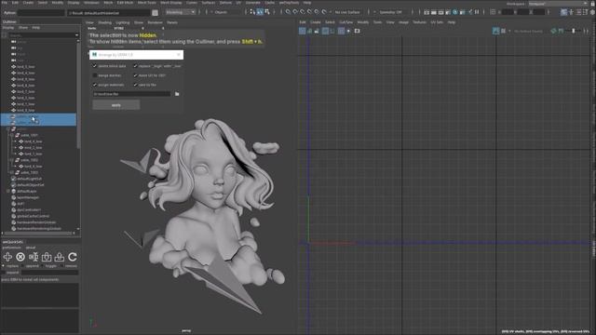The width and height of the screenshot is (596, 335).
Task: Click the first blue grid icon in UV editor toolbar
Action: click(302, 31)
